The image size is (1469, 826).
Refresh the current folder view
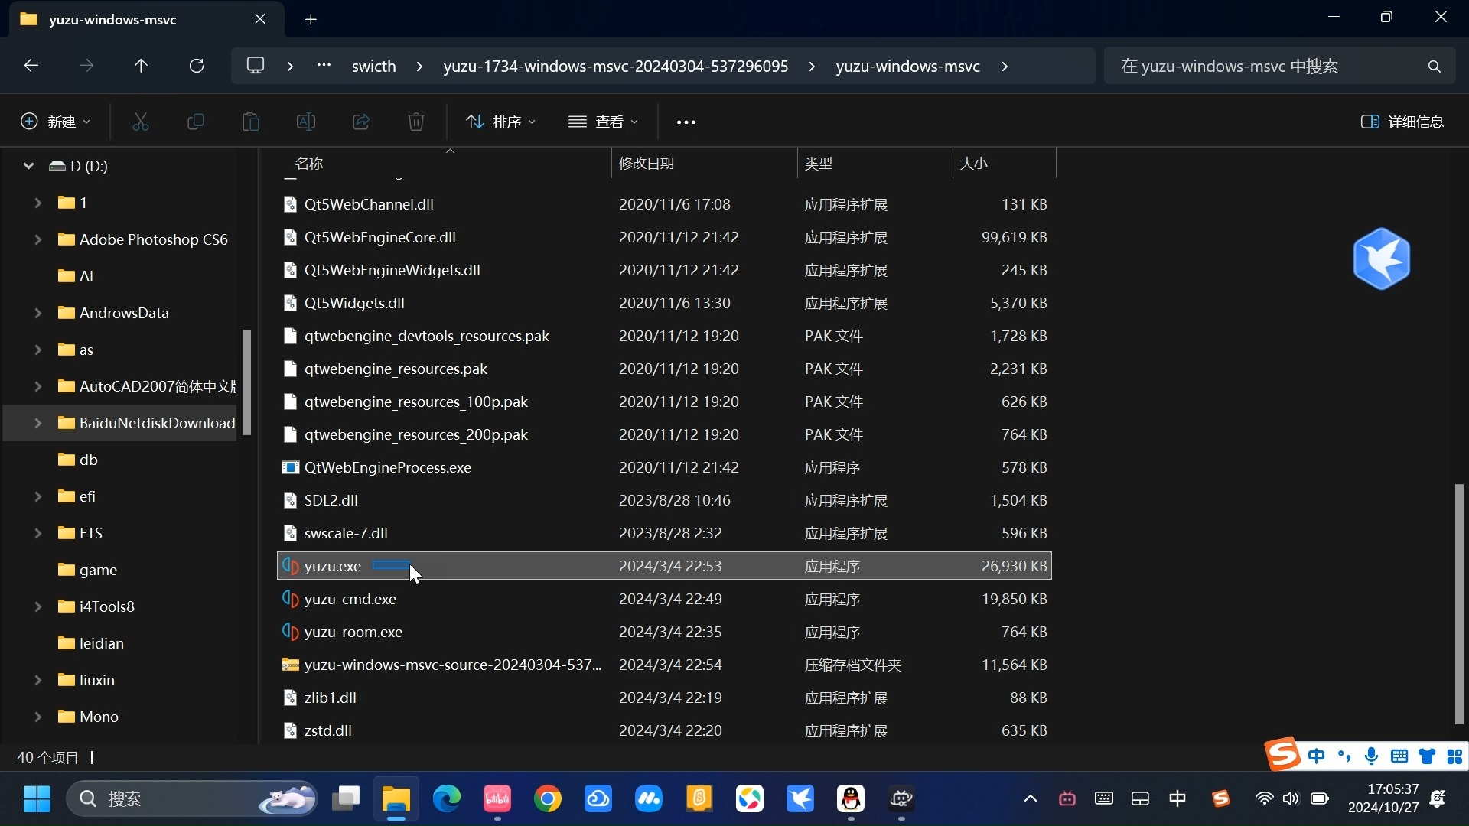[197, 66]
